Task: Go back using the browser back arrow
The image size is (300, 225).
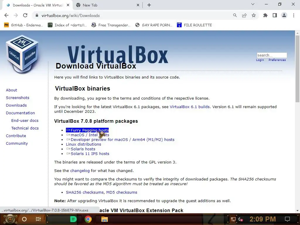Action: (x=6, y=16)
